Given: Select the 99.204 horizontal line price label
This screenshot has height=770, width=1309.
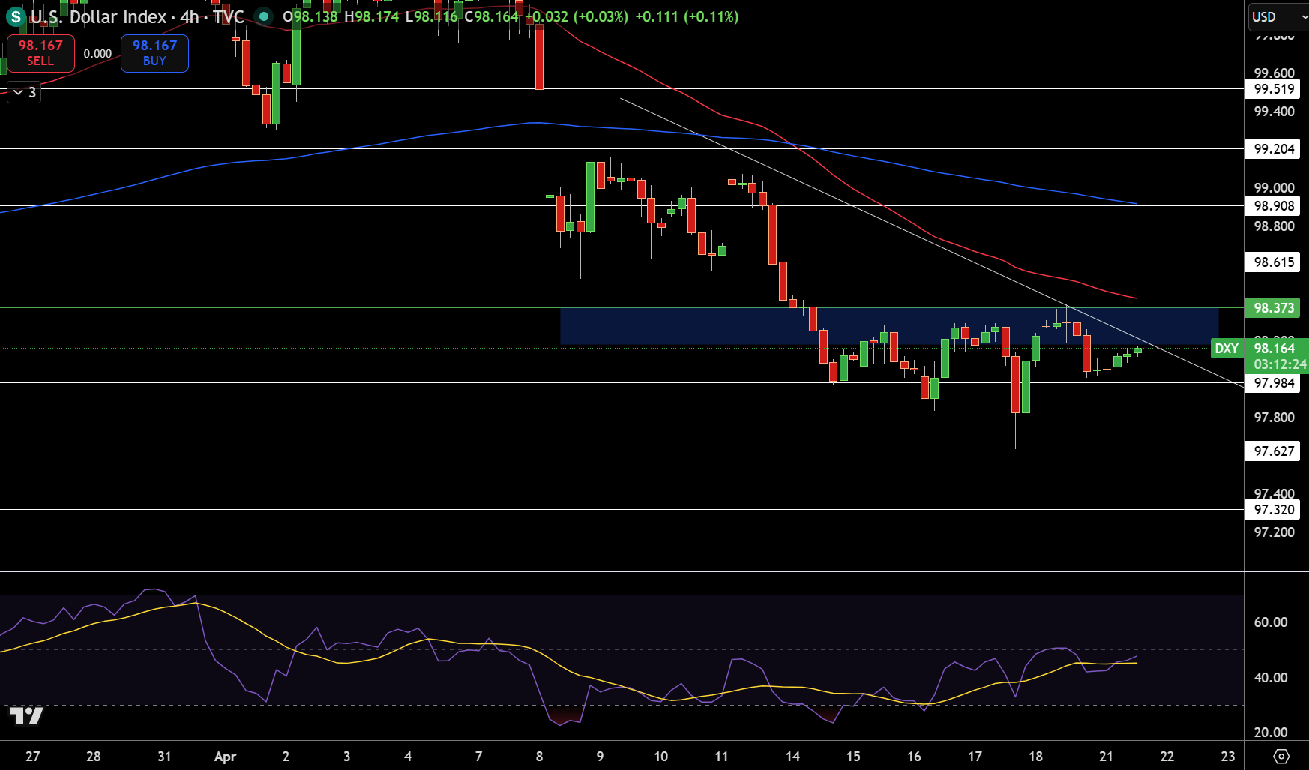Looking at the screenshot, I should point(1274,149).
